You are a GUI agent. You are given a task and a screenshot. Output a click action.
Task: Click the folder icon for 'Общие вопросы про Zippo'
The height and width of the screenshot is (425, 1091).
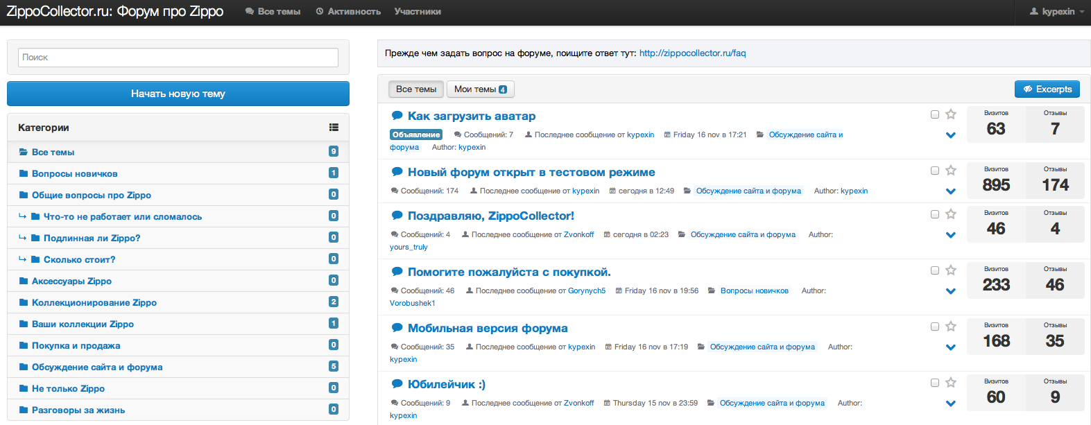click(24, 195)
